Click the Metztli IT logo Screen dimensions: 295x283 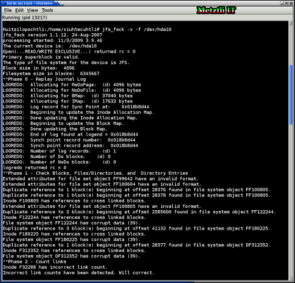tap(216, 10)
